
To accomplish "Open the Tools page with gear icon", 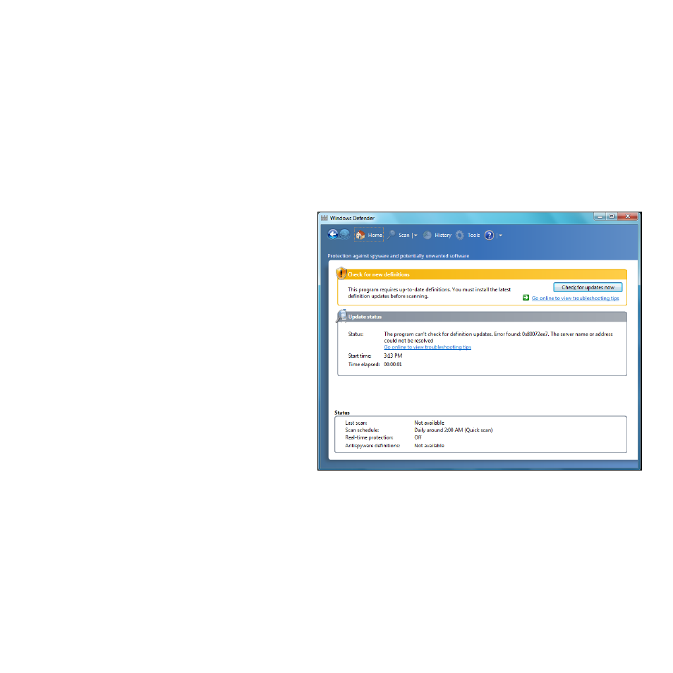I will click(468, 235).
